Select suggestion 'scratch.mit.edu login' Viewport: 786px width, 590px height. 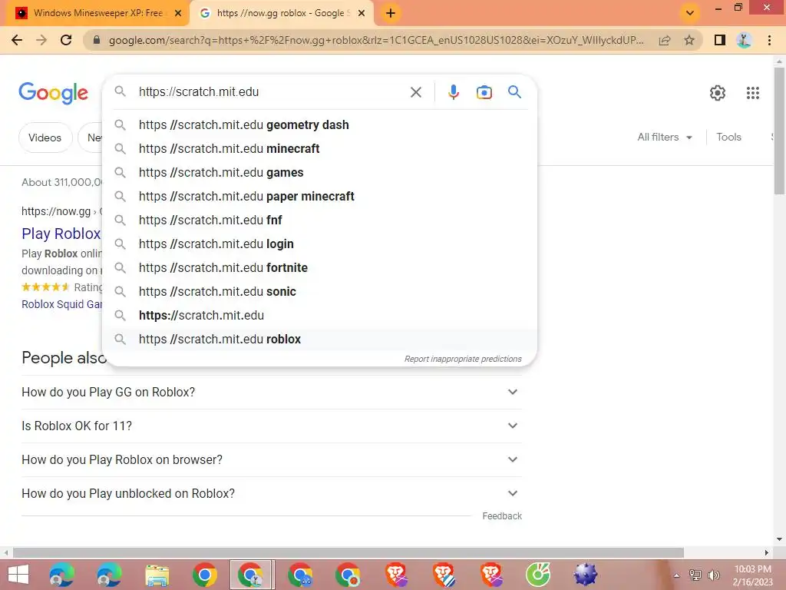pyautogui.click(x=319, y=244)
